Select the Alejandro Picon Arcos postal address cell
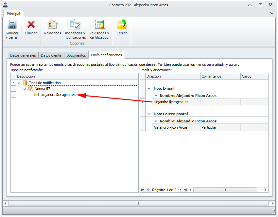Viewport: 278px width, 217px height. (x=176, y=127)
